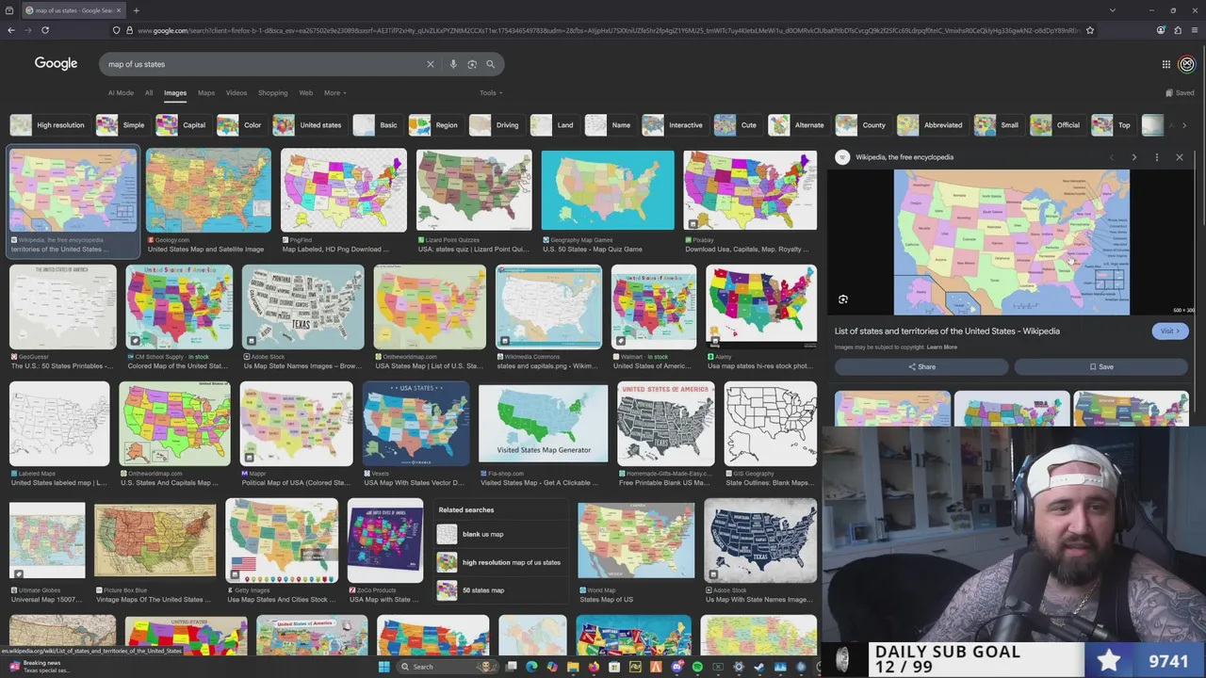Close the image preview panel
Image resolution: width=1206 pixels, height=678 pixels.
1179,157
